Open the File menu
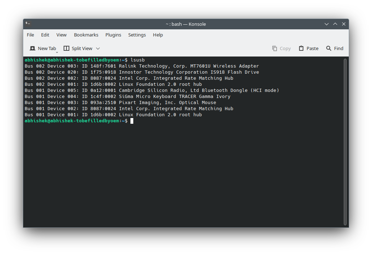 (30, 35)
